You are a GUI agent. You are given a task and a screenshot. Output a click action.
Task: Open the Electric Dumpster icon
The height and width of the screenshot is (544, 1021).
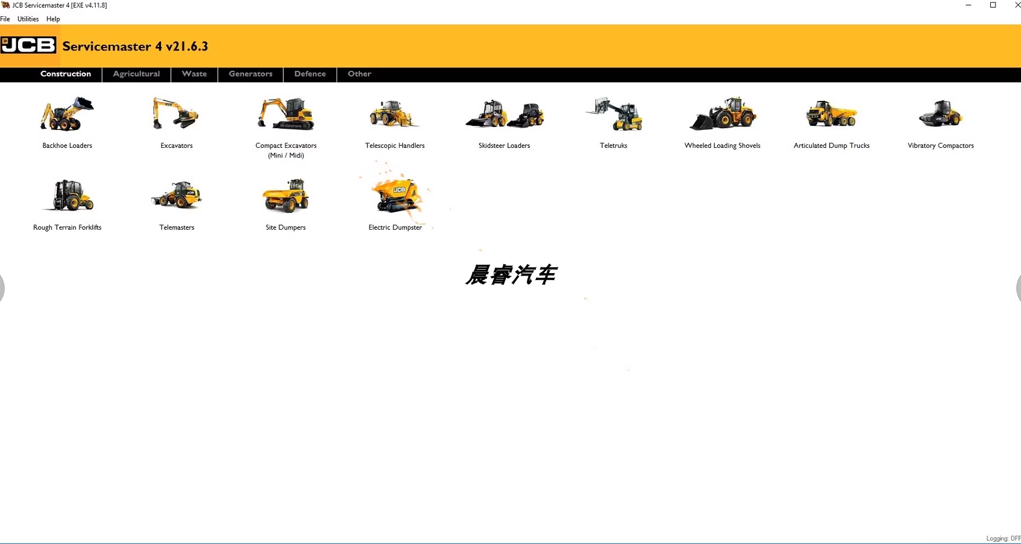(396, 195)
